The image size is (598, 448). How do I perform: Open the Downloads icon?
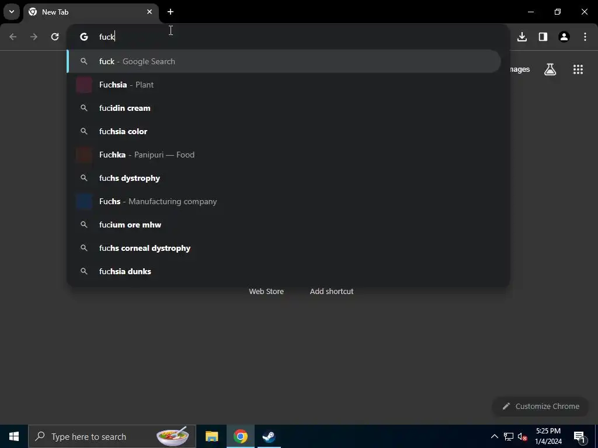click(522, 37)
